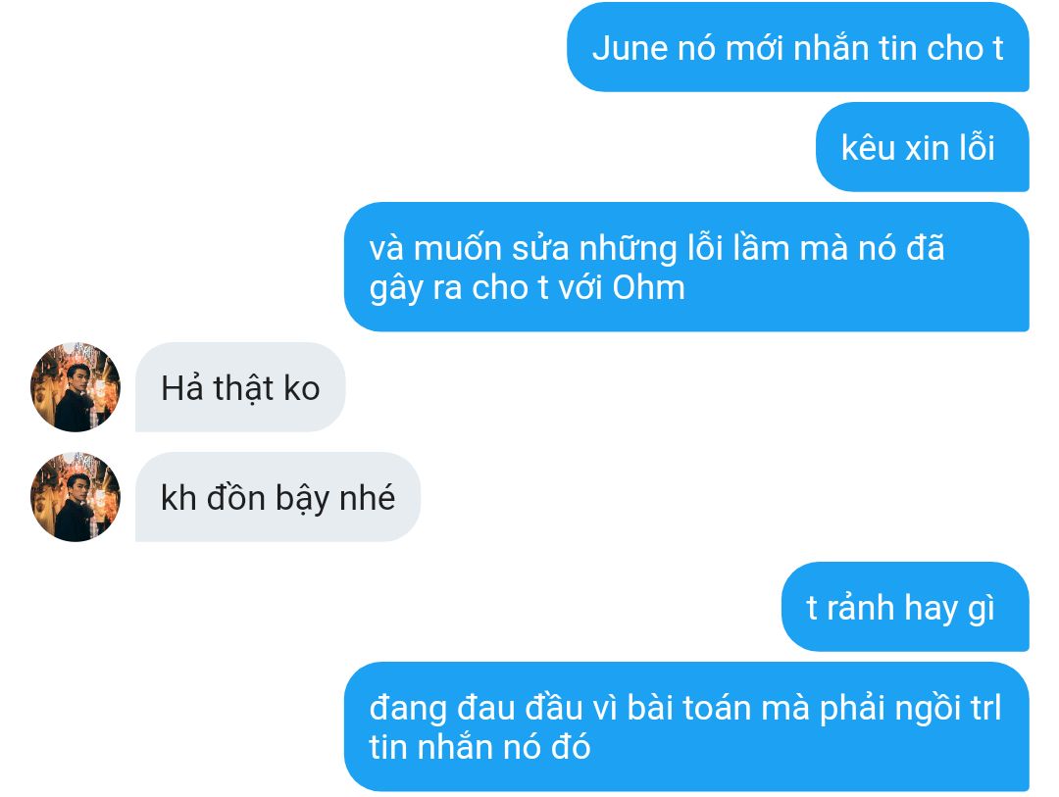Image resolution: width=1059 pixels, height=797 pixels.
Task: Open sender avatar beside "kh đồn bậy nhé"
Action: pyautogui.click(x=75, y=496)
